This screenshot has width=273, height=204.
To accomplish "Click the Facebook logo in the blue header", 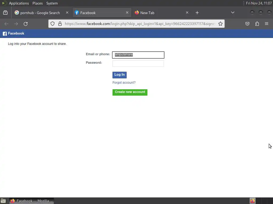I will (x=5, y=34).
